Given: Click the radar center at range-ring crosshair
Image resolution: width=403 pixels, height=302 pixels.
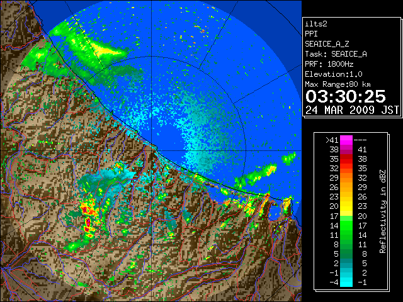Looking at the screenshot, I should pyautogui.click(x=152, y=151).
